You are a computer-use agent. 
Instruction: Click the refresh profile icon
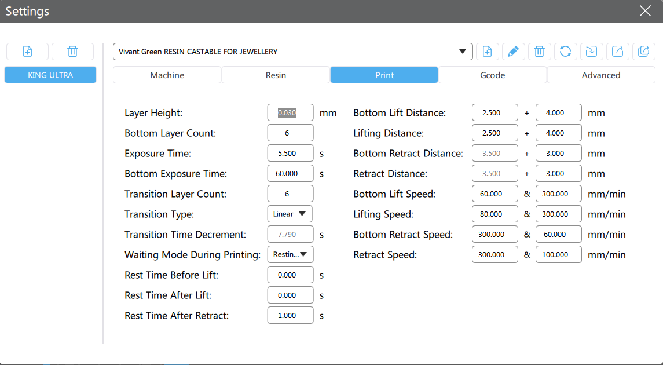click(x=565, y=52)
